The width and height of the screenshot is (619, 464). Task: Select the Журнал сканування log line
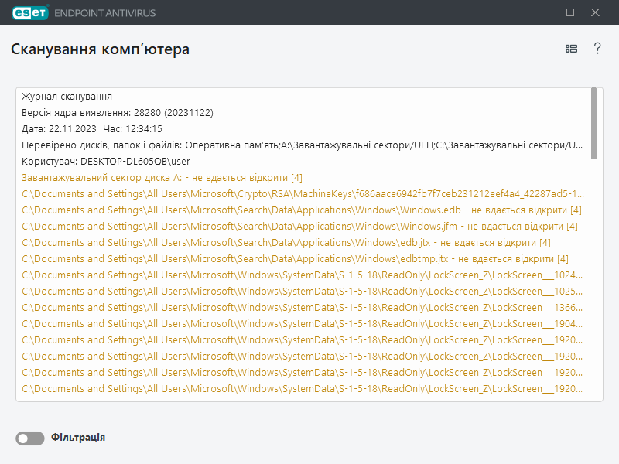click(x=67, y=97)
